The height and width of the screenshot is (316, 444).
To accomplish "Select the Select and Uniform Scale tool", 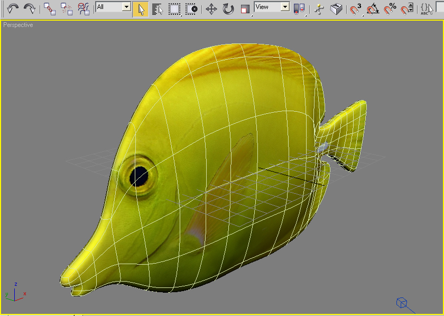I will pyautogui.click(x=245, y=8).
